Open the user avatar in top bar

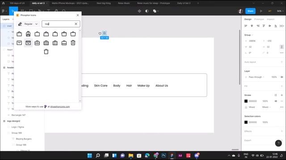click(240, 11)
